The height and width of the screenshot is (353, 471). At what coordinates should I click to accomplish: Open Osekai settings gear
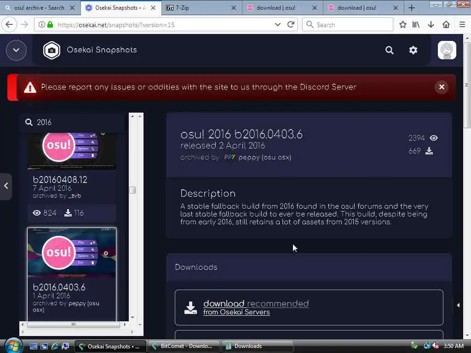413,50
